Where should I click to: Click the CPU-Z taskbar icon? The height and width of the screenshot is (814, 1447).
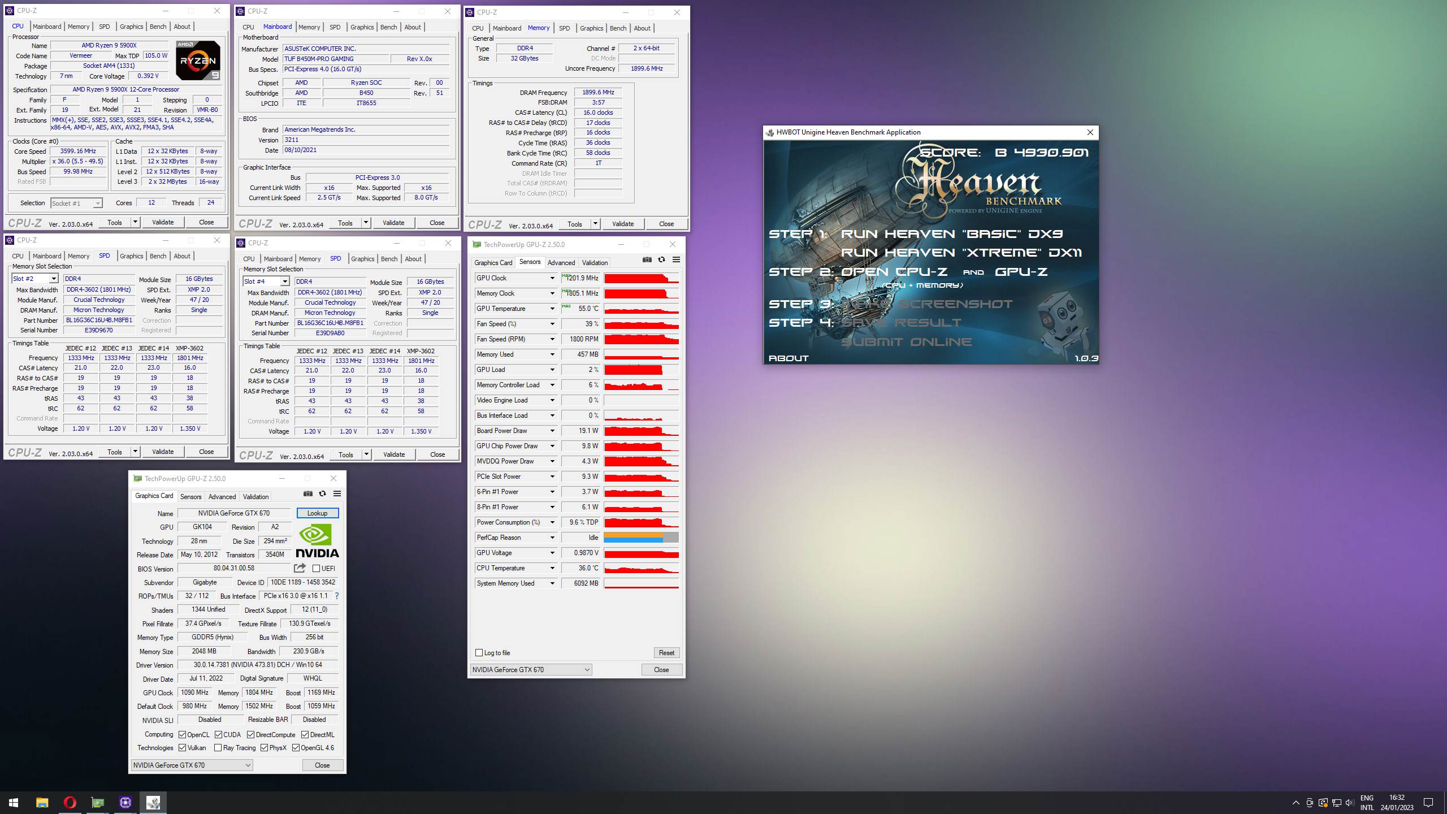click(125, 803)
